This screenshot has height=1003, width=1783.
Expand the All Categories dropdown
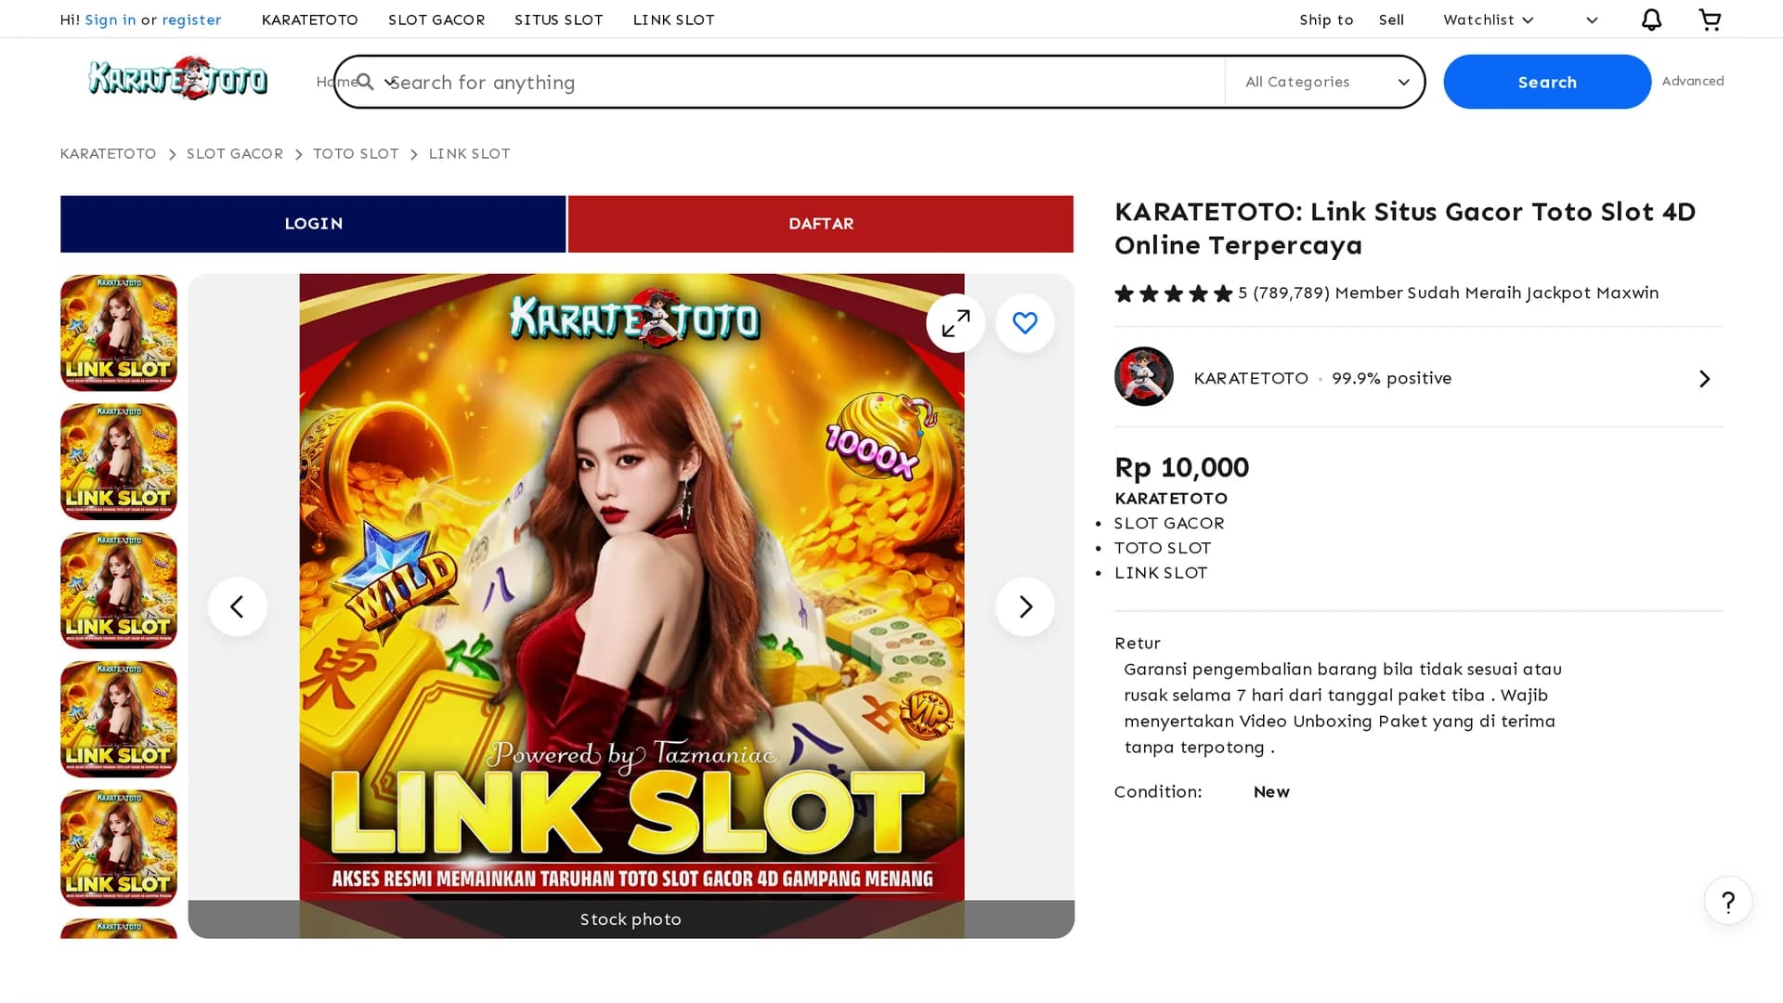(1326, 82)
